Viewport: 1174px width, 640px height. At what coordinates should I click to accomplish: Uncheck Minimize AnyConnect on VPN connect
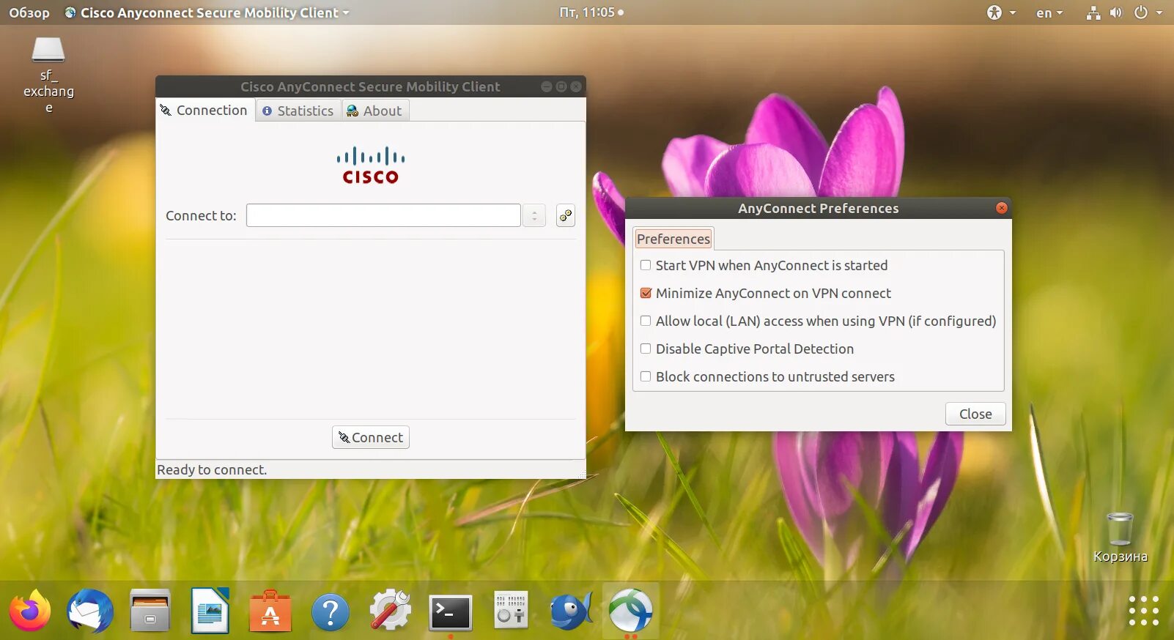click(646, 293)
